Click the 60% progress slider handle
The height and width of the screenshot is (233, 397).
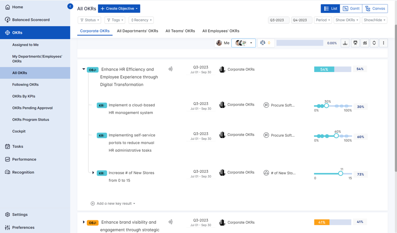[x=336, y=136]
